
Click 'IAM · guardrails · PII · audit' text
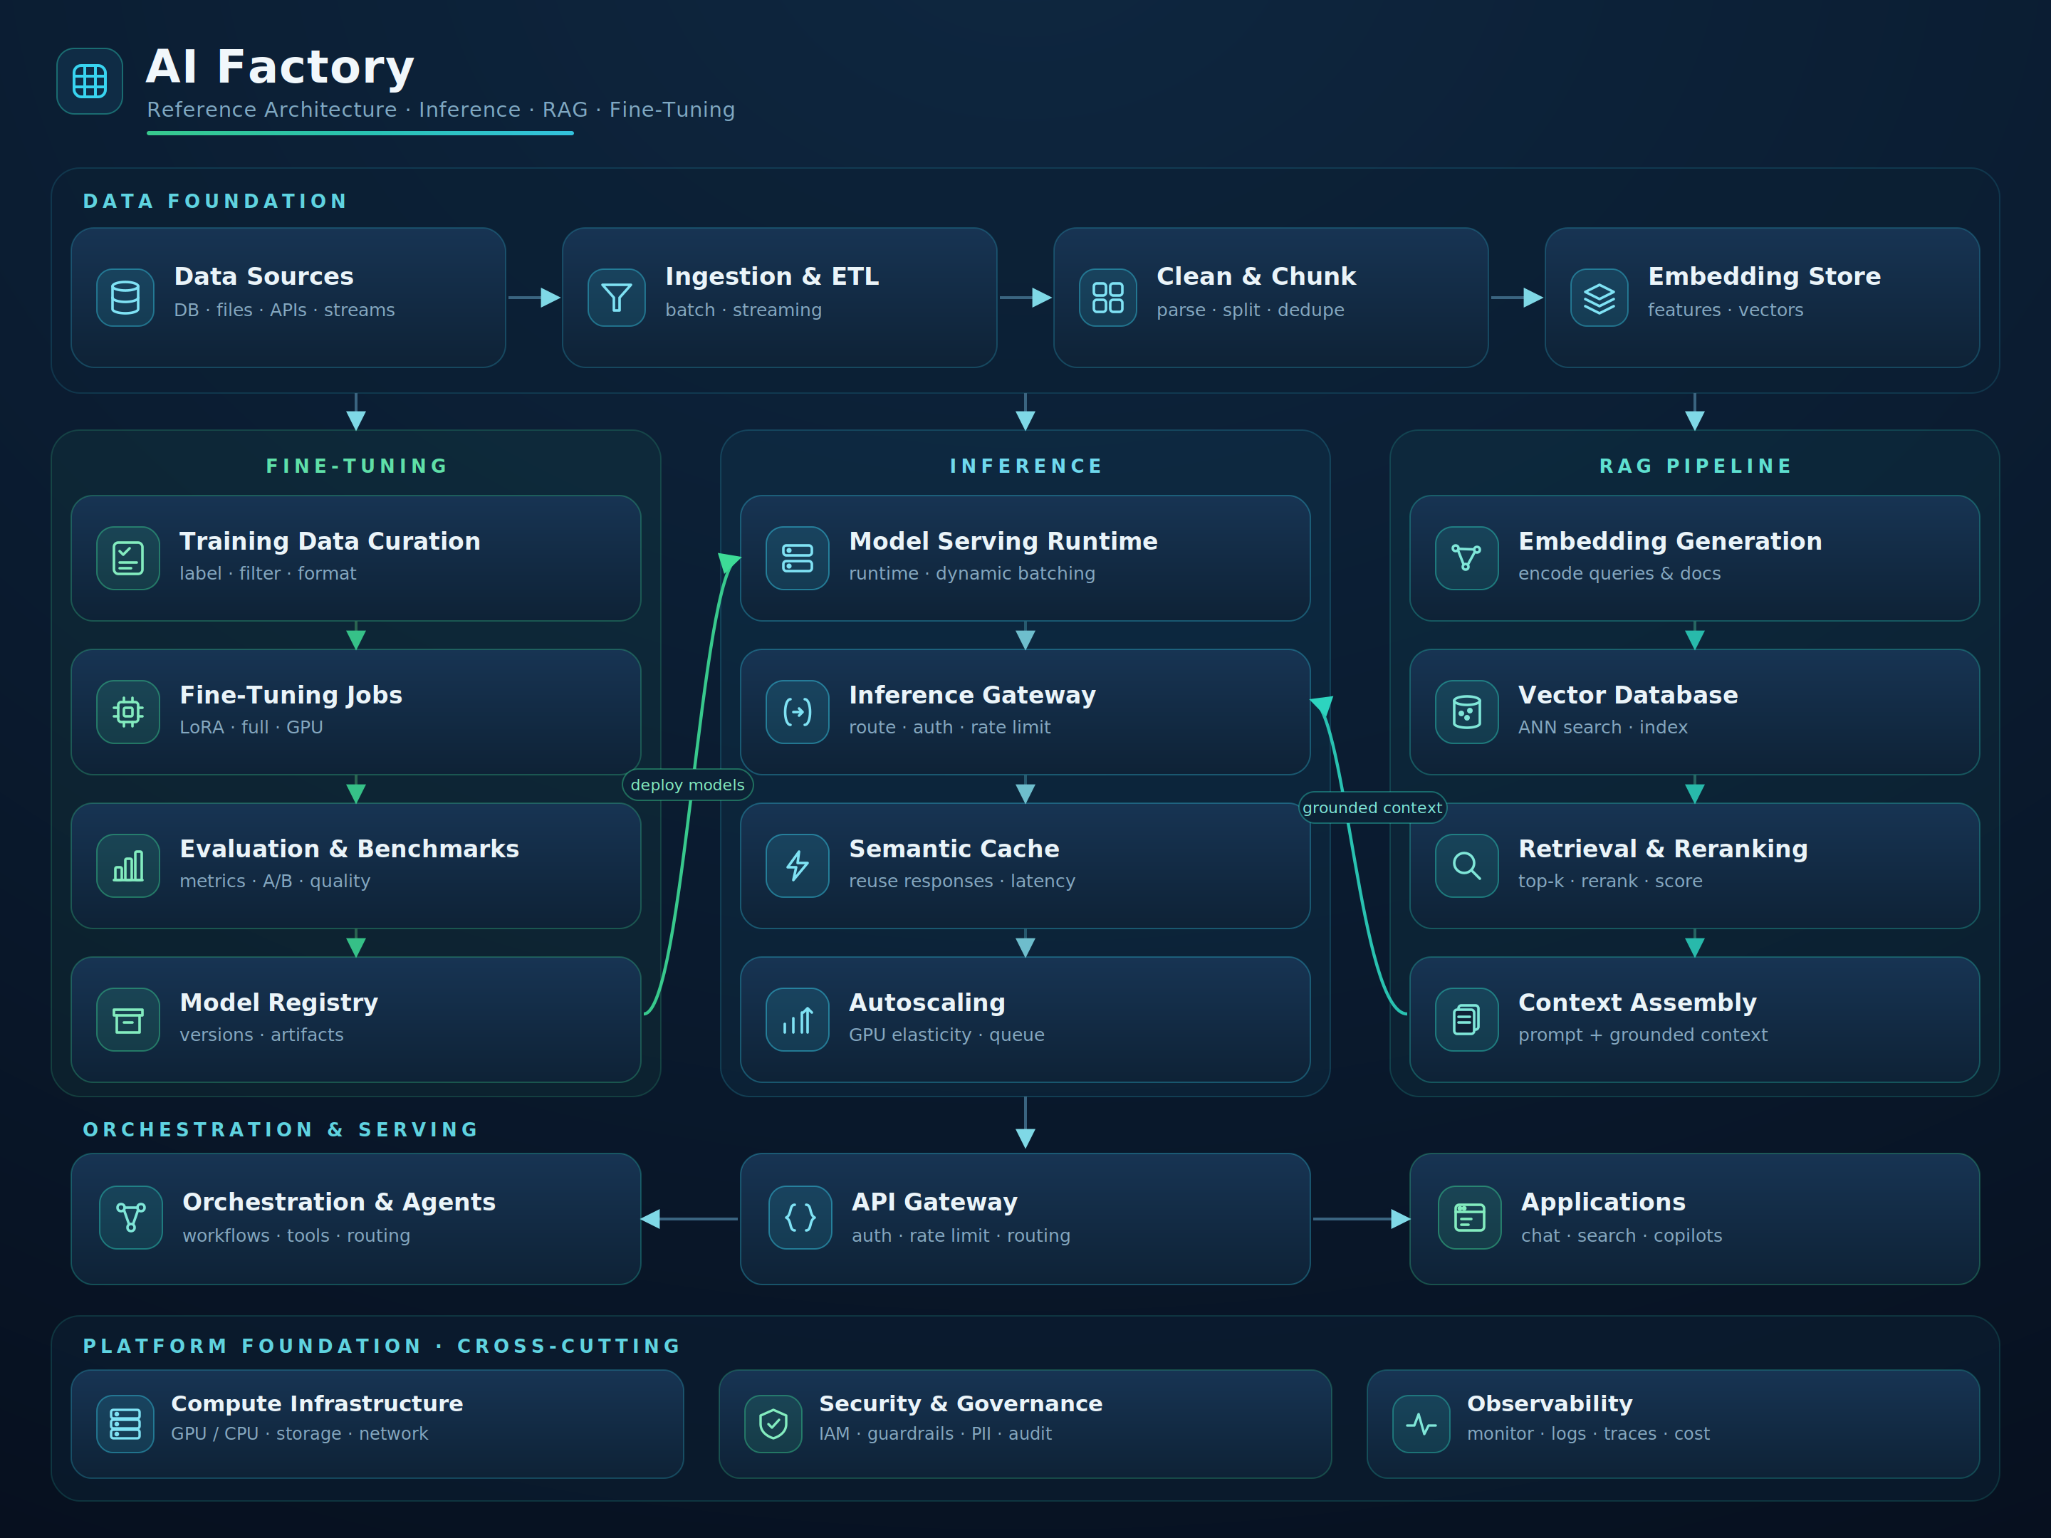936,1433
